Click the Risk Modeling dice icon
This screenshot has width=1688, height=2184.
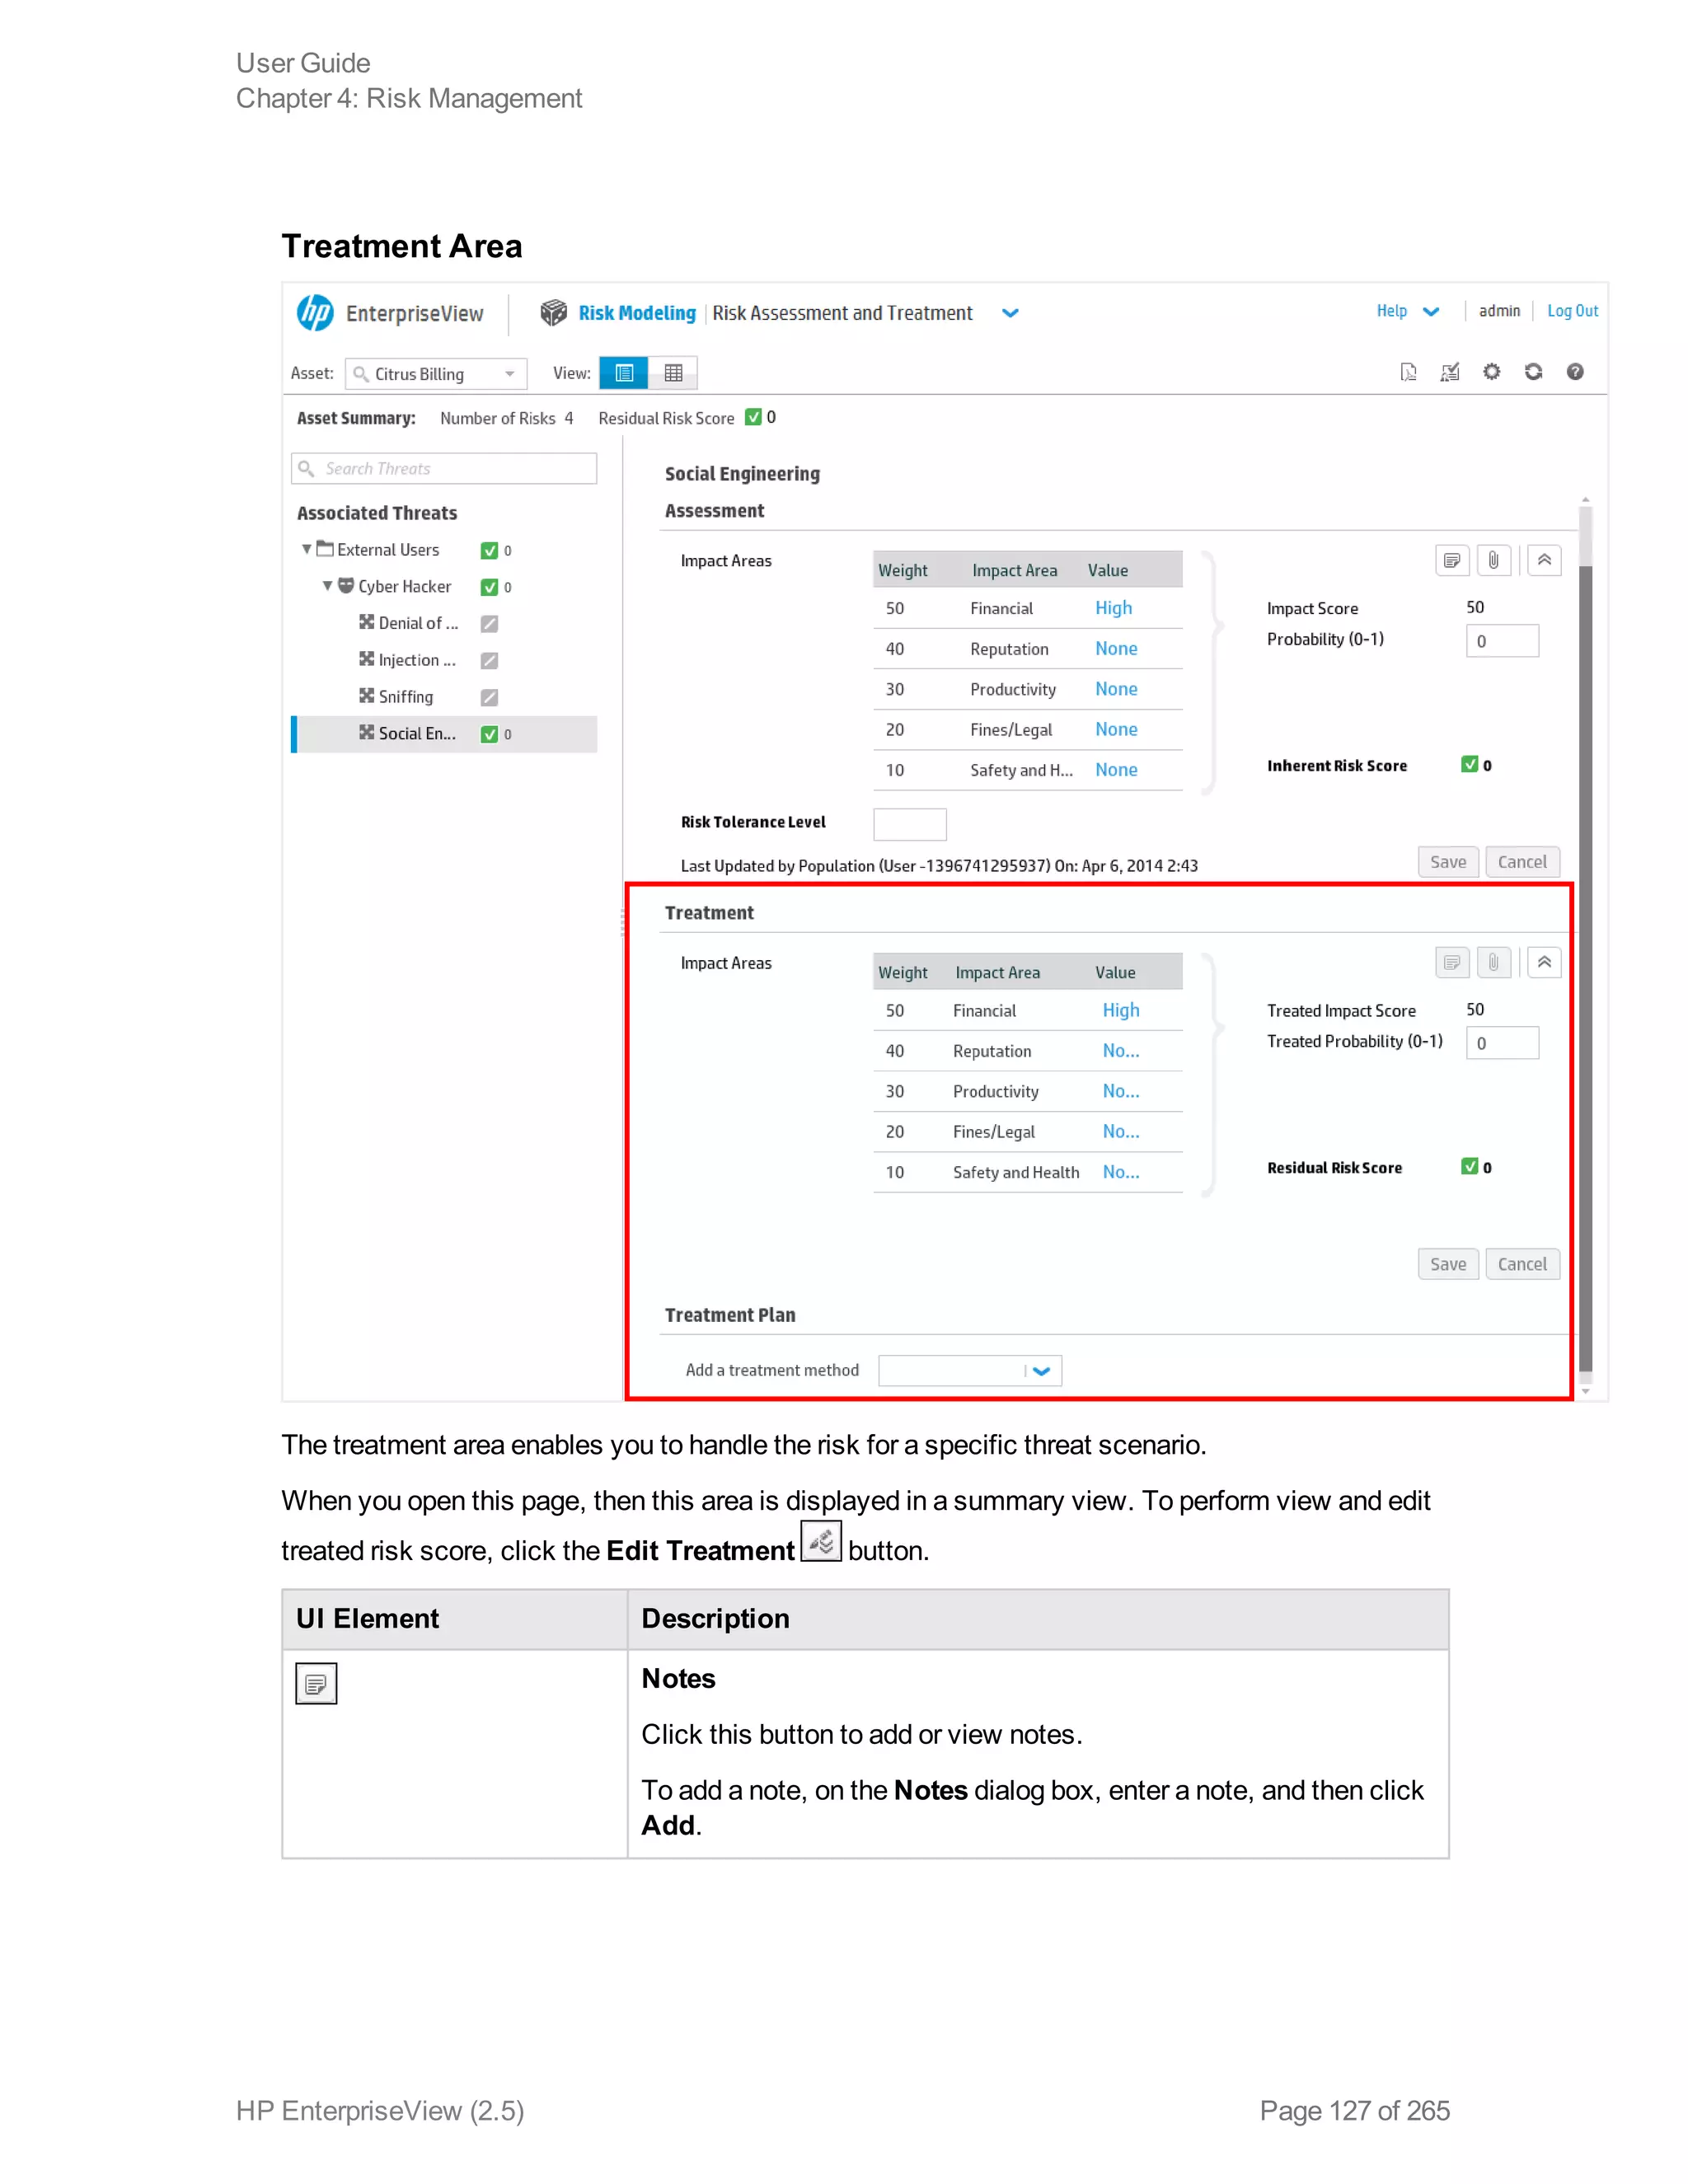(x=553, y=313)
